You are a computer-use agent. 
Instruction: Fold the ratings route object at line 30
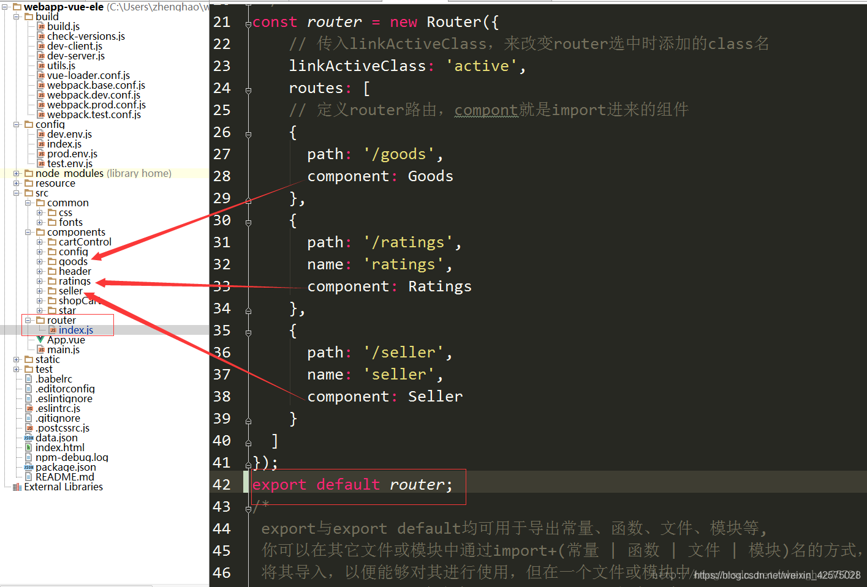click(248, 223)
